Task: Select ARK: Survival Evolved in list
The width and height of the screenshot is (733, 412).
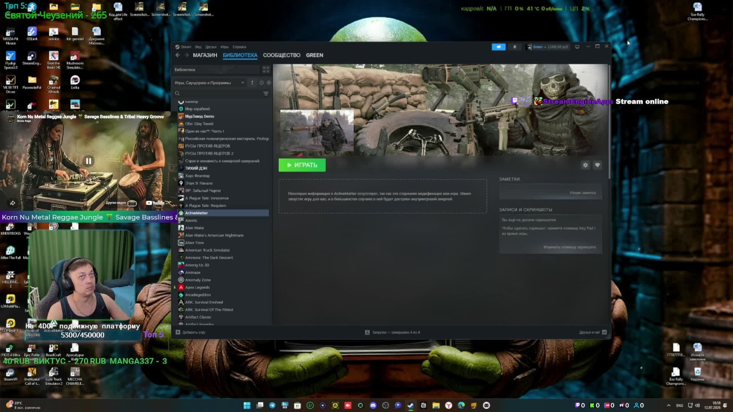Action: pos(224,303)
